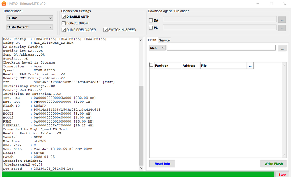Toggle SWITCH HI-SPEED checkbox
The image size is (291, 177).
click(106, 30)
